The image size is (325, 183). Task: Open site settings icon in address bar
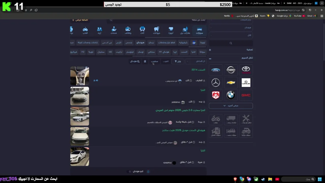[303, 10]
